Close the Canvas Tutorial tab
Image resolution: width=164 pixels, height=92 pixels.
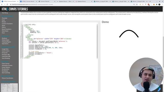[x=55, y=2]
